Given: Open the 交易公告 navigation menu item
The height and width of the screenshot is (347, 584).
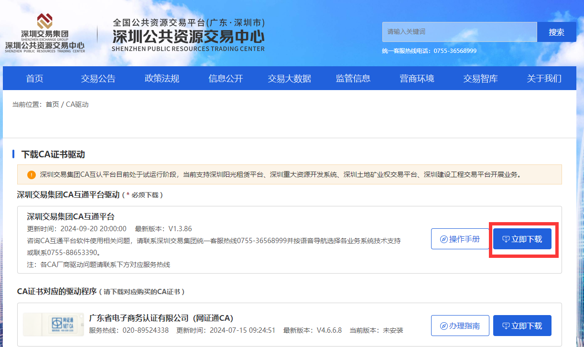Looking at the screenshot, I should [x=98, y=79].
